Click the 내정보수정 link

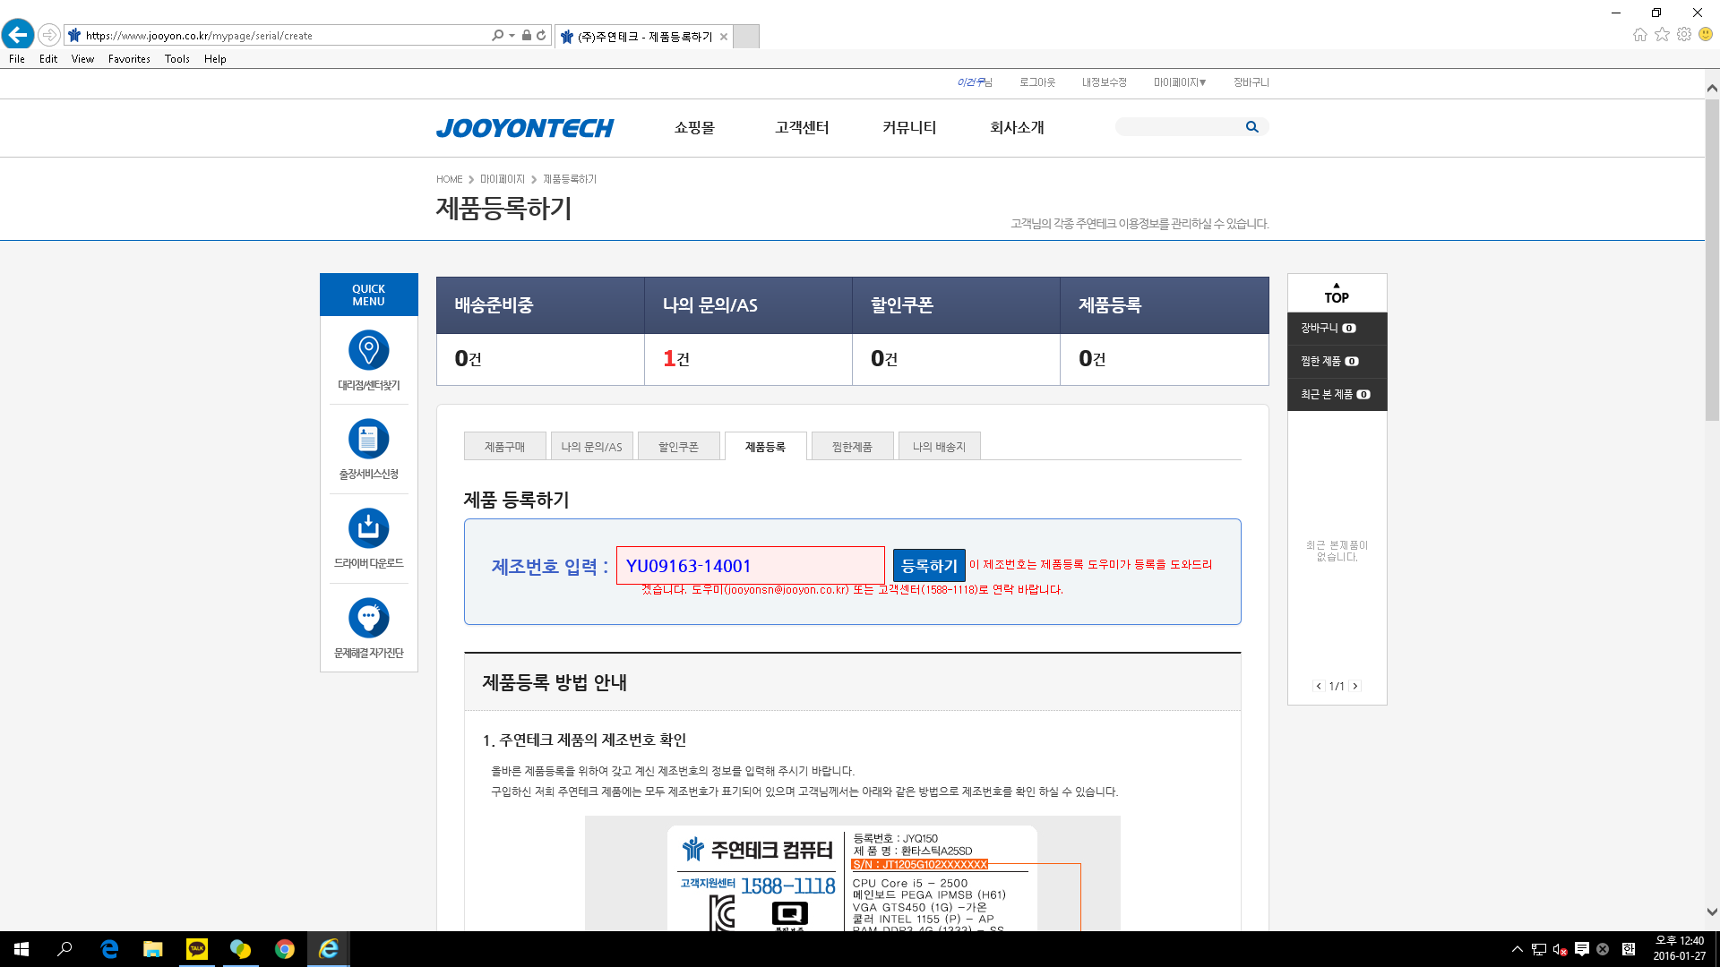click(x=1104, y=82)
